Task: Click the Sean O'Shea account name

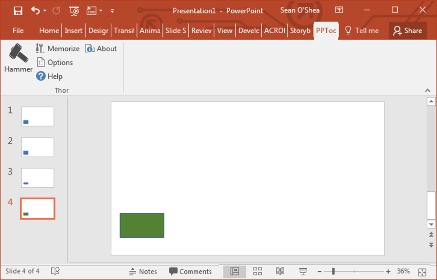Action: click(299, 10)
